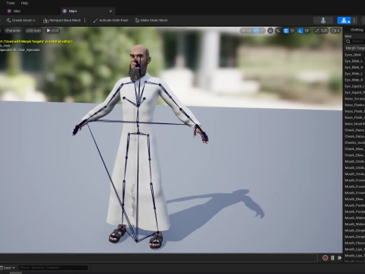This screenshot has height=274, width=365.
Task: Click the record animation button
Action: click(325, 258)
